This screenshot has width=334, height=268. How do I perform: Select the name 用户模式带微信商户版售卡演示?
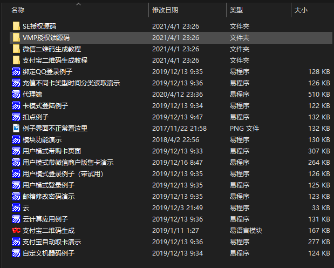68,162
